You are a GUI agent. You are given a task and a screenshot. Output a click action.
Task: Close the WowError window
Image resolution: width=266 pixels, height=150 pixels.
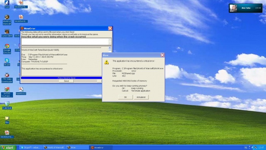(x=110, y=28)
